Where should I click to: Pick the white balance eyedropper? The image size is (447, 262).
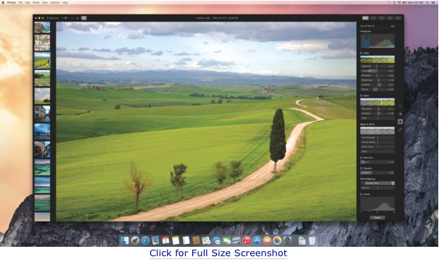click(x=362, y=183)
